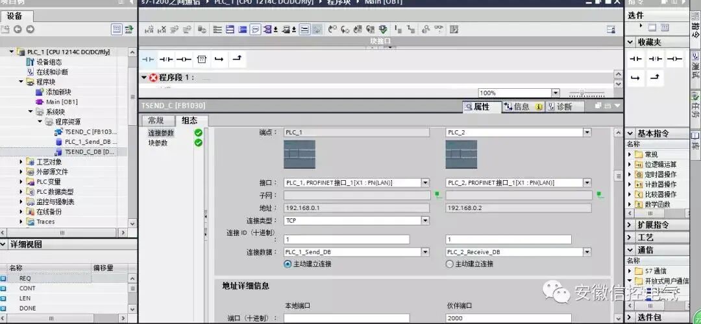Open 诊断 diagnostics tab
Viewport: 701px width, 324px height.
pyautogui.click(x=564, y=107)
